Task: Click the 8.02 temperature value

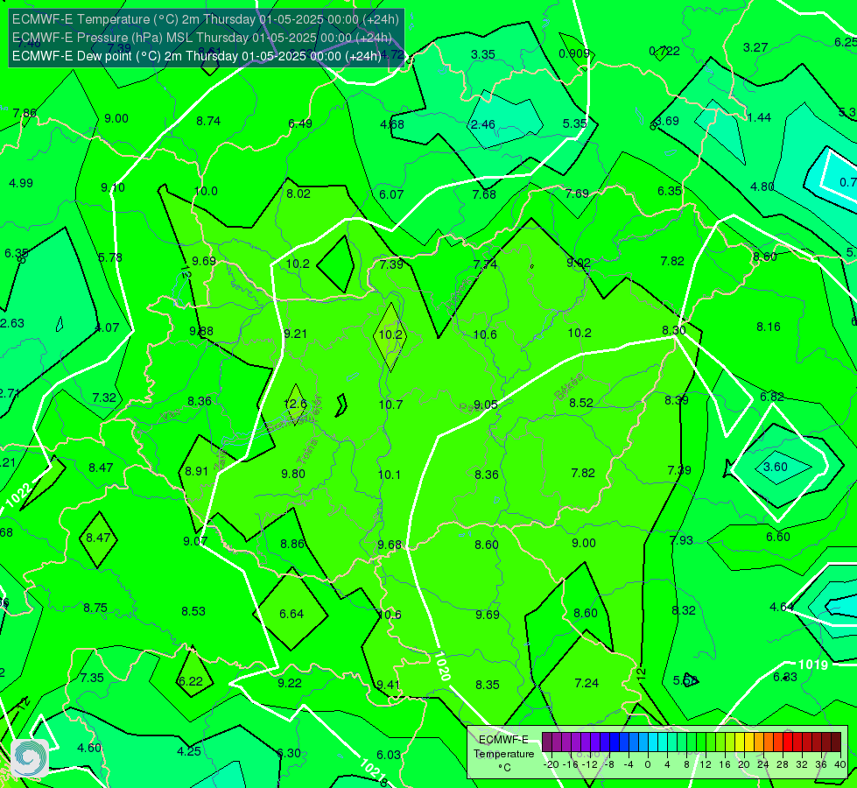Action: (299, 193)
